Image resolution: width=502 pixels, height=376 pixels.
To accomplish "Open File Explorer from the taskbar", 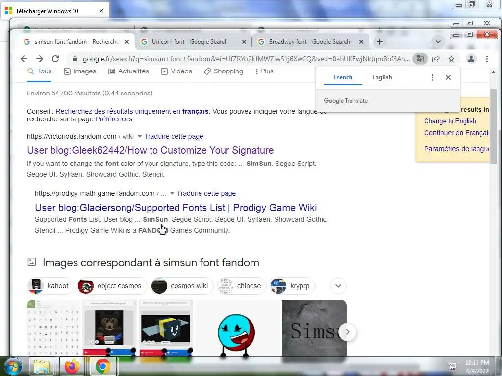I will [42, 366].
